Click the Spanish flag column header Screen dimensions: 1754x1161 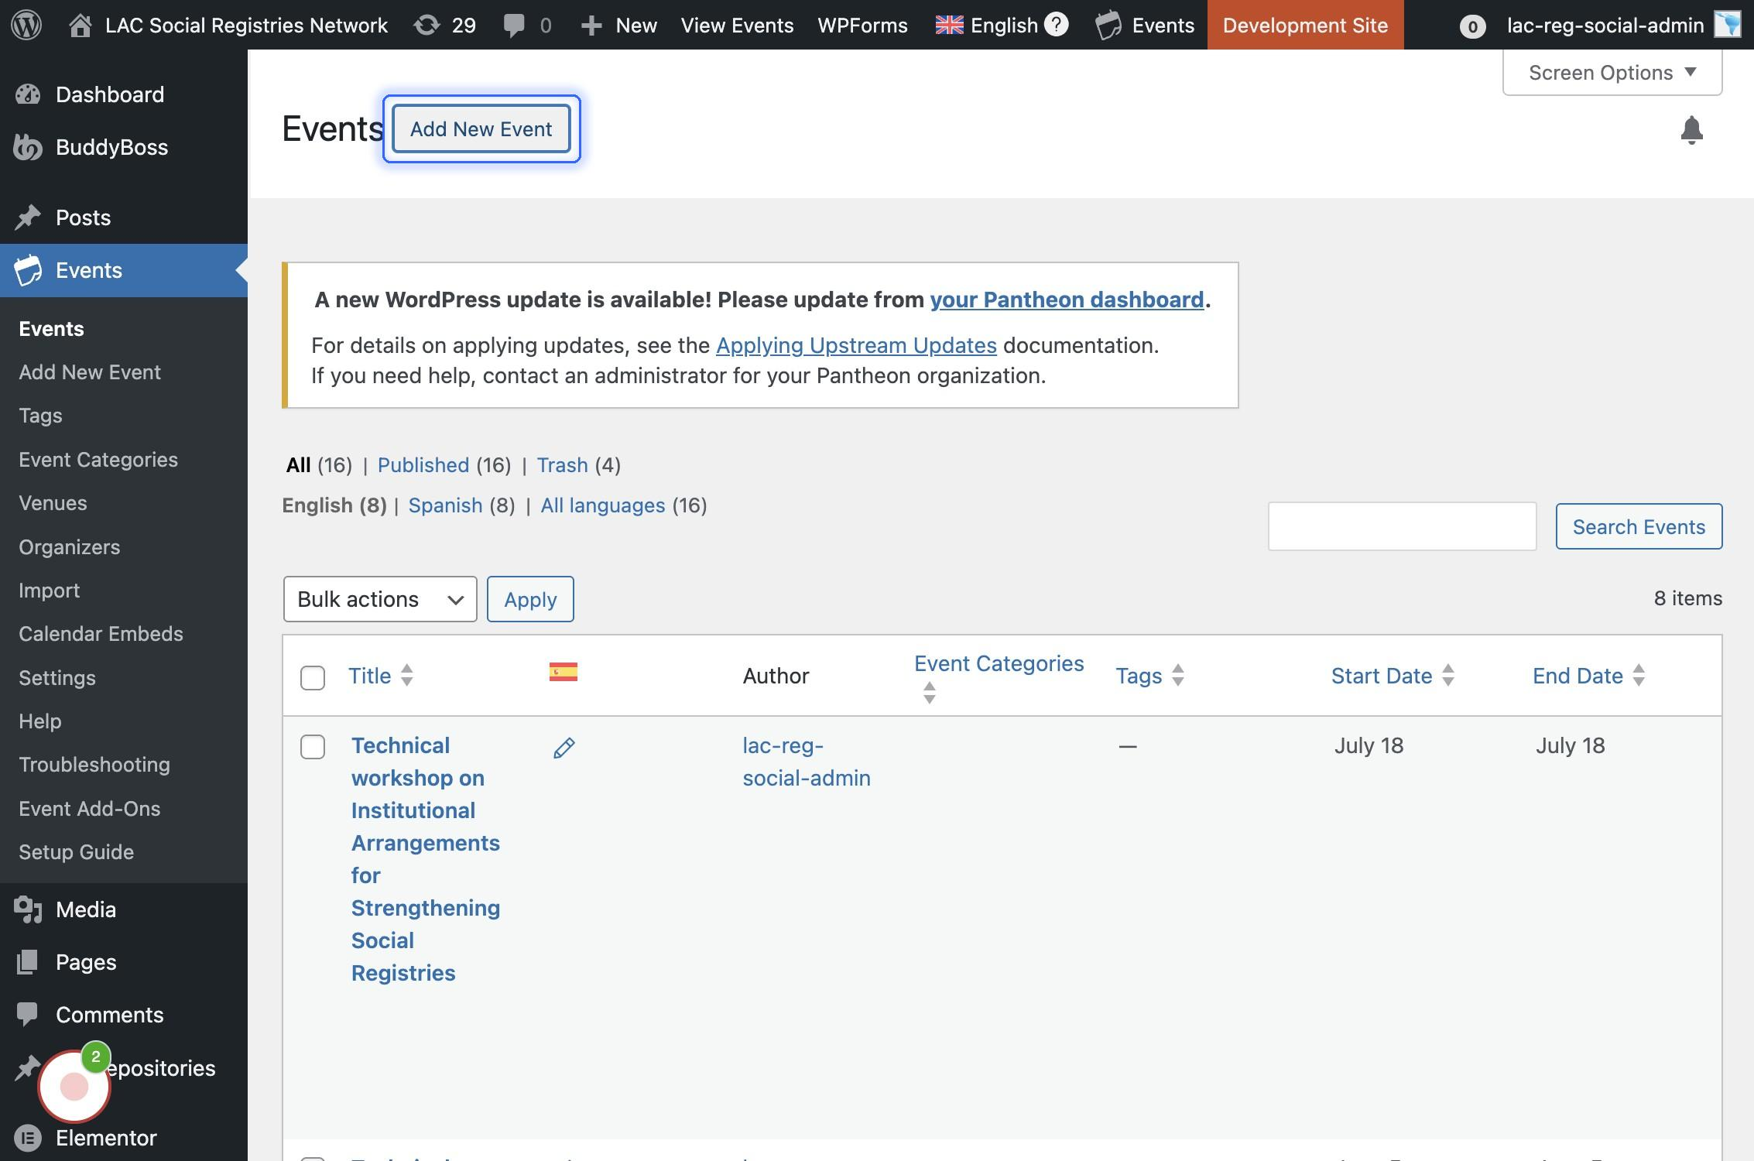(564, 672)
